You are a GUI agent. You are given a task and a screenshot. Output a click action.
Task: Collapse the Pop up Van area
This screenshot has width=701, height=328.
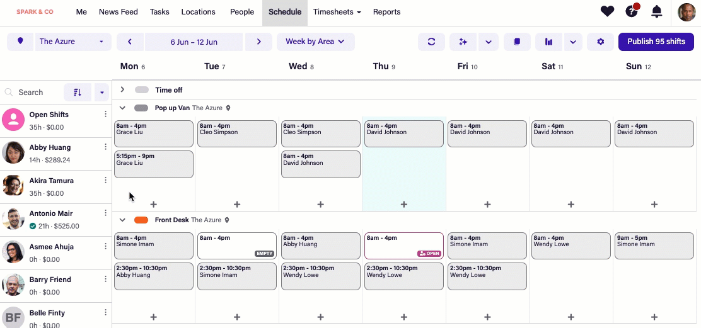click(x=123, y=108)
